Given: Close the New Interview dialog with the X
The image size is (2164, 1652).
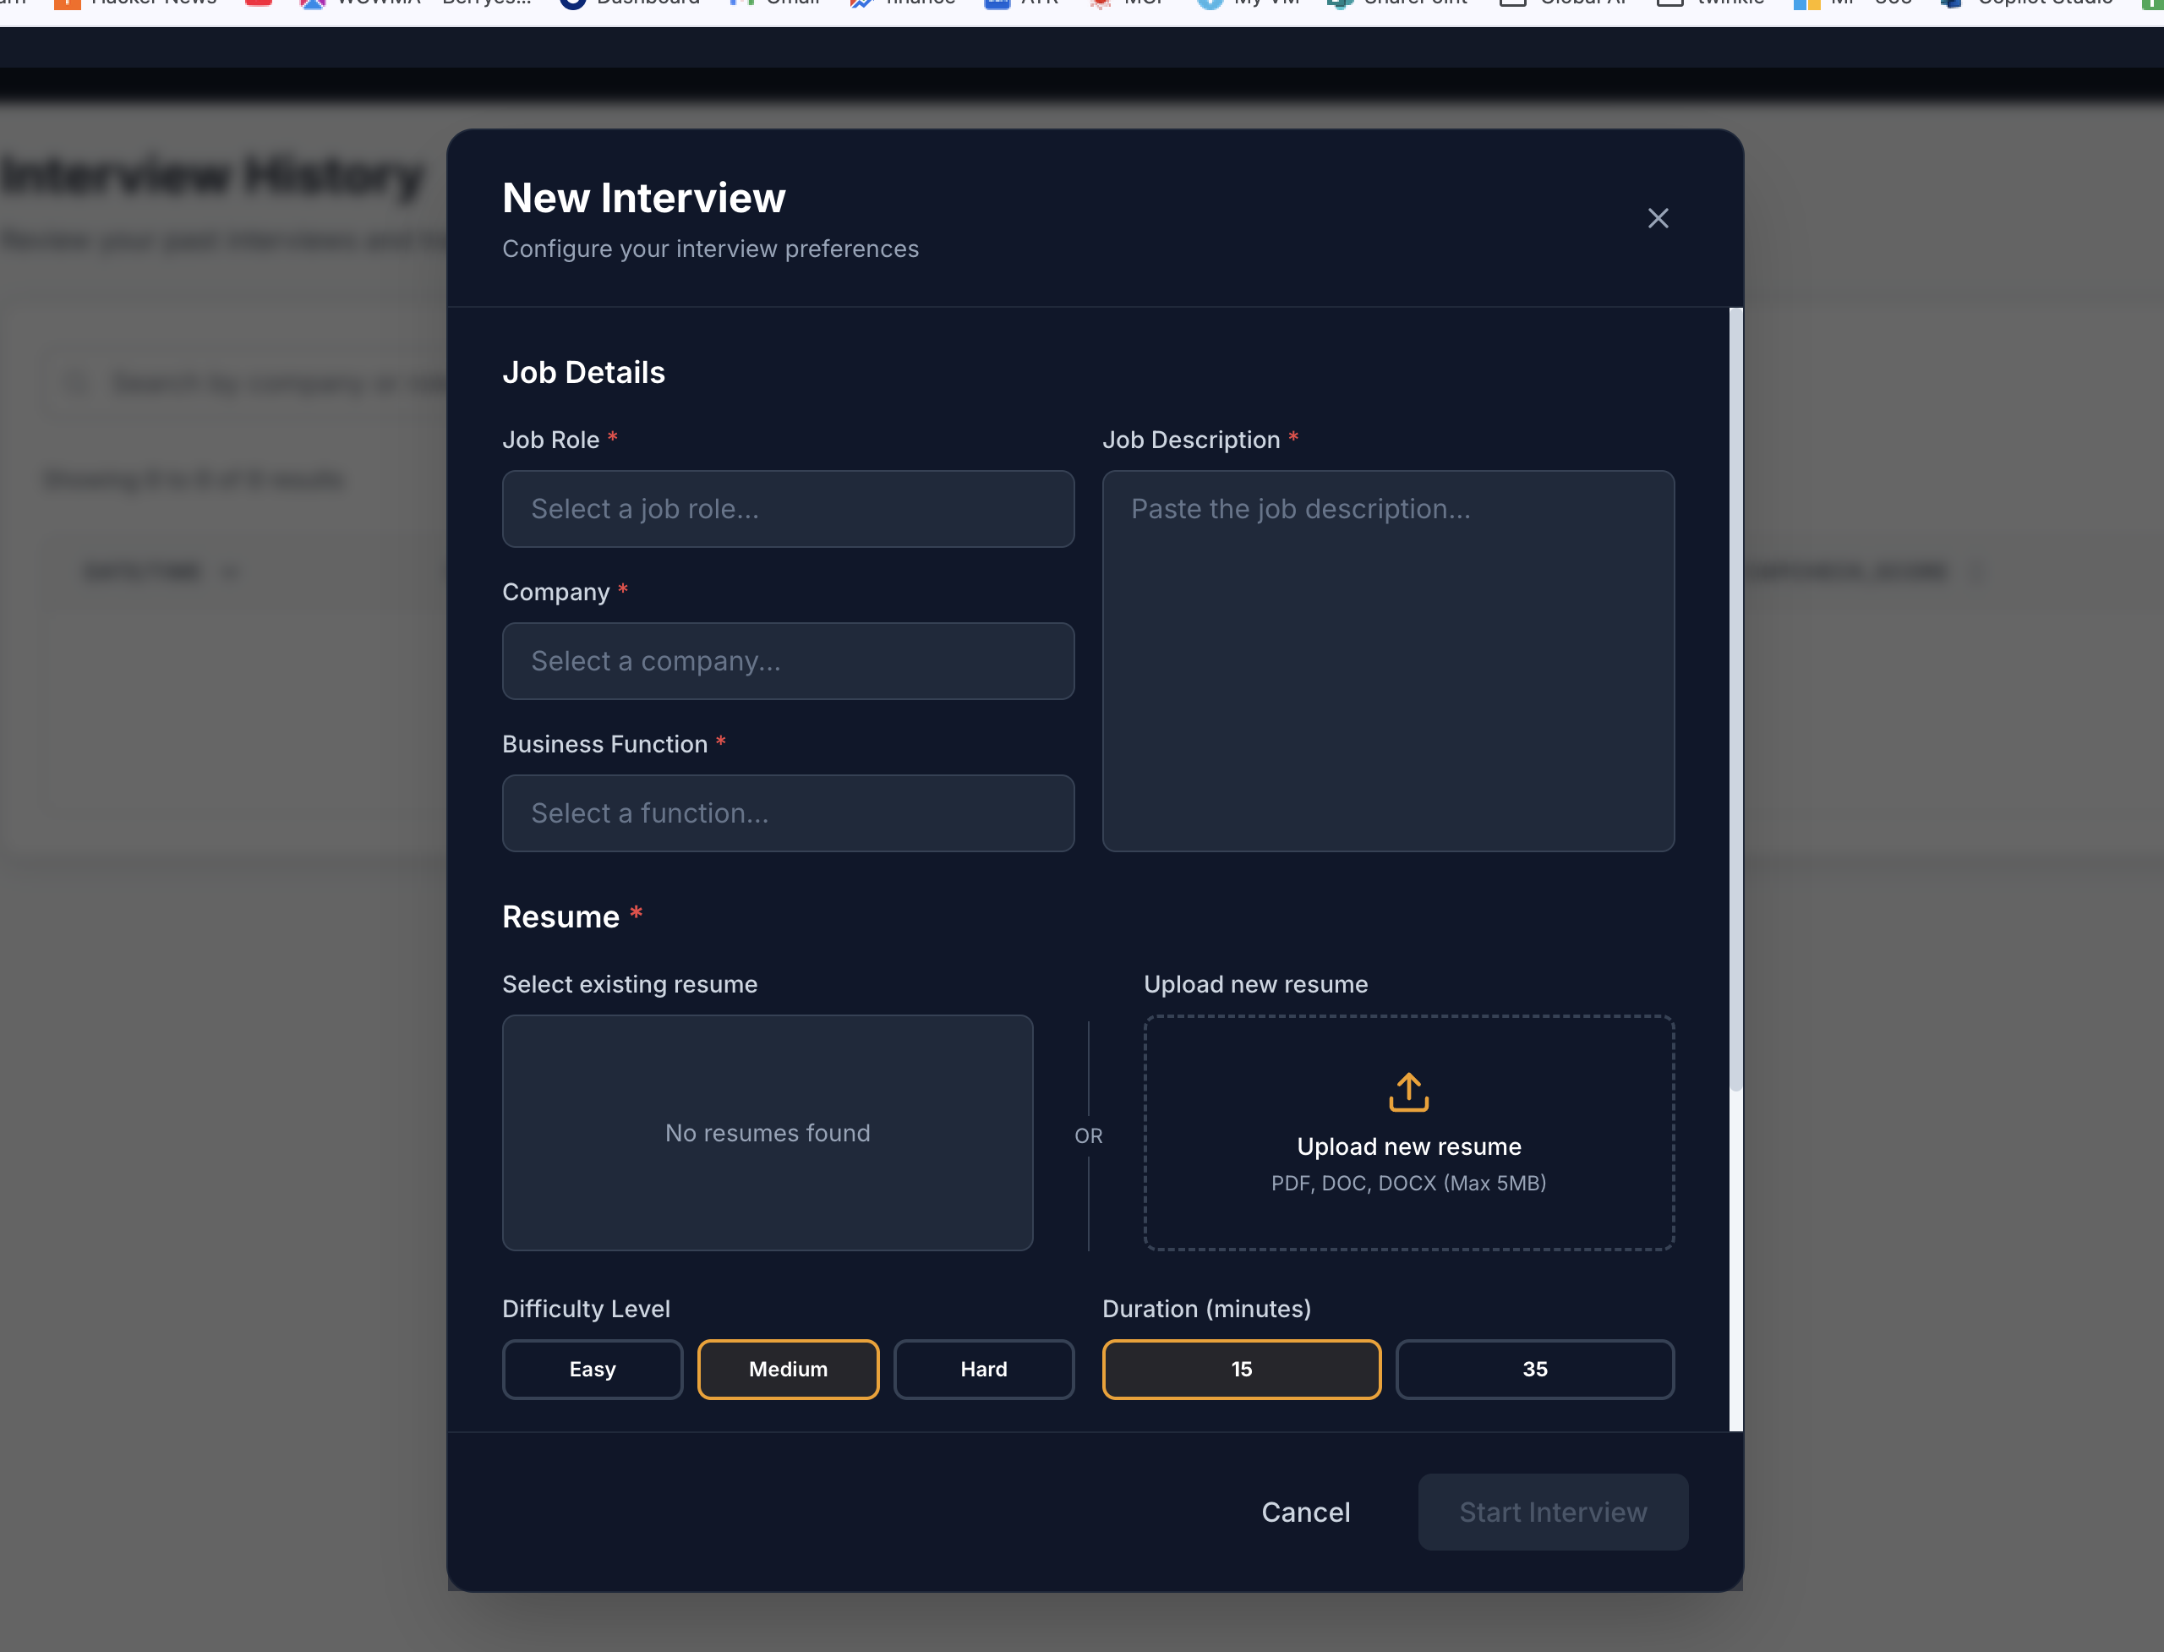Looking at the screenshot, I should point(1658,217).
